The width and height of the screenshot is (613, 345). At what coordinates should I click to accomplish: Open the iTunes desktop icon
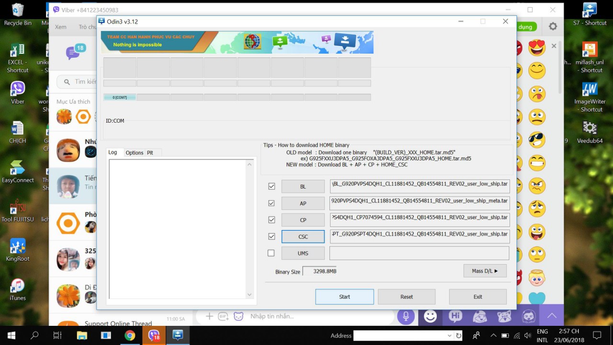(18, 289)
